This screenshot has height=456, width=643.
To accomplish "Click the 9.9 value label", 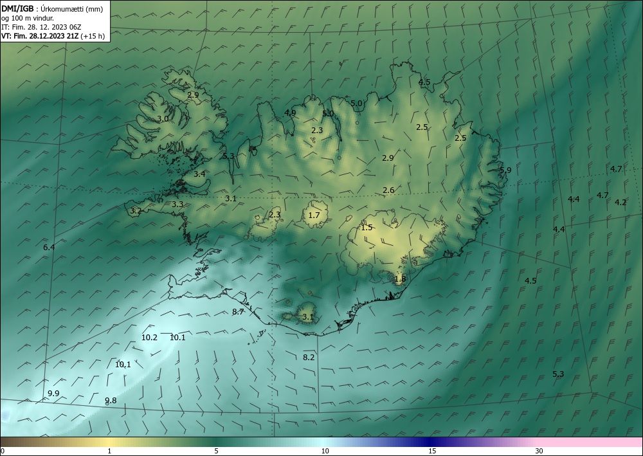I will tap(53, 394).
